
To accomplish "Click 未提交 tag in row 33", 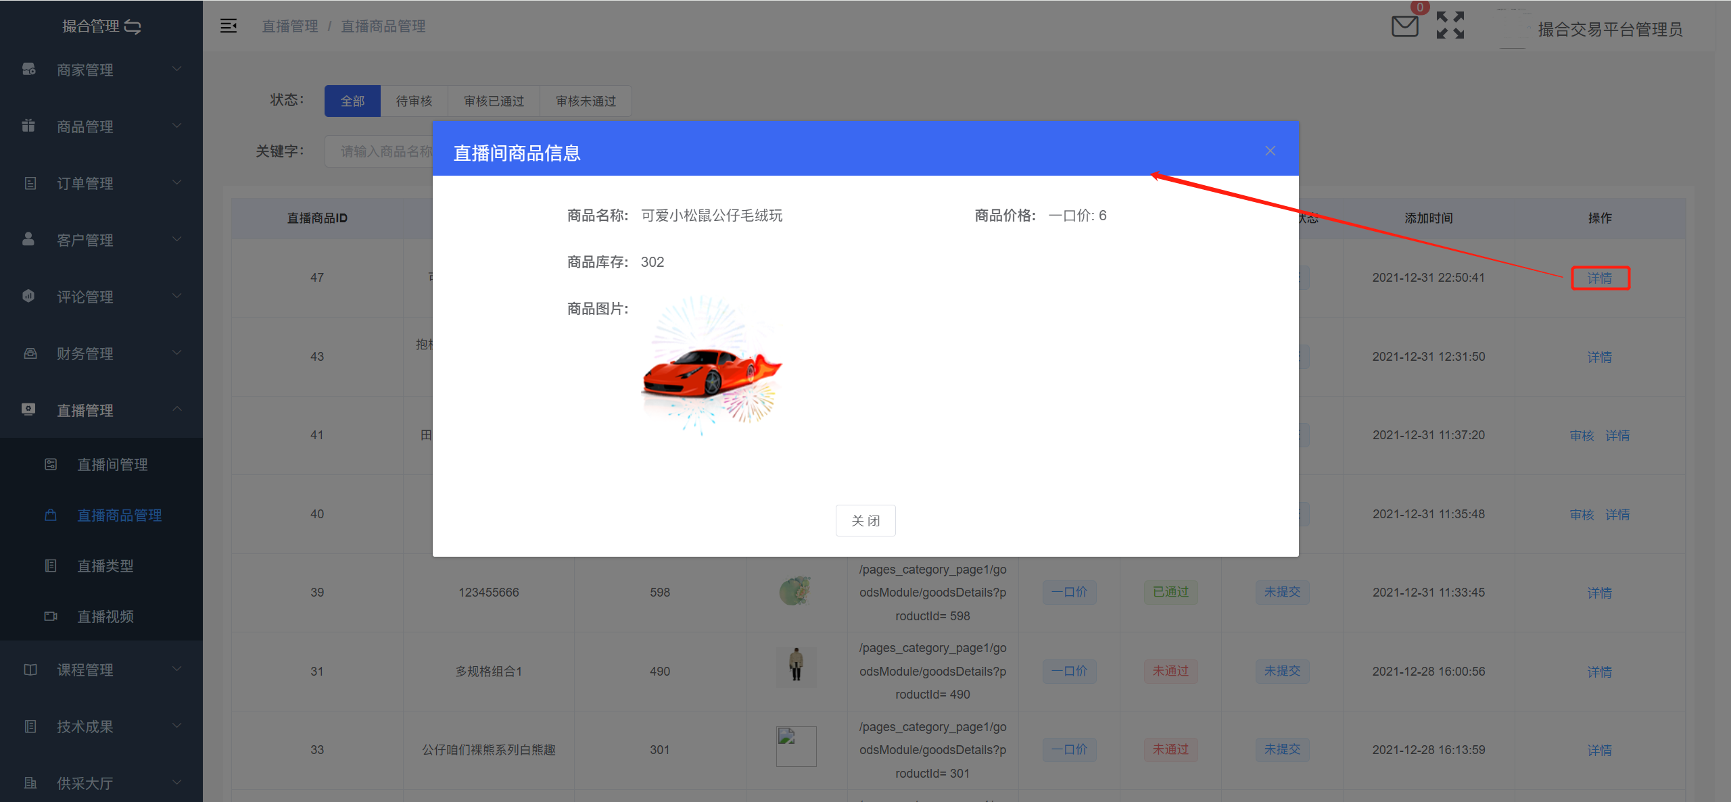I will pyautogui.click(x=1282, y=749).
